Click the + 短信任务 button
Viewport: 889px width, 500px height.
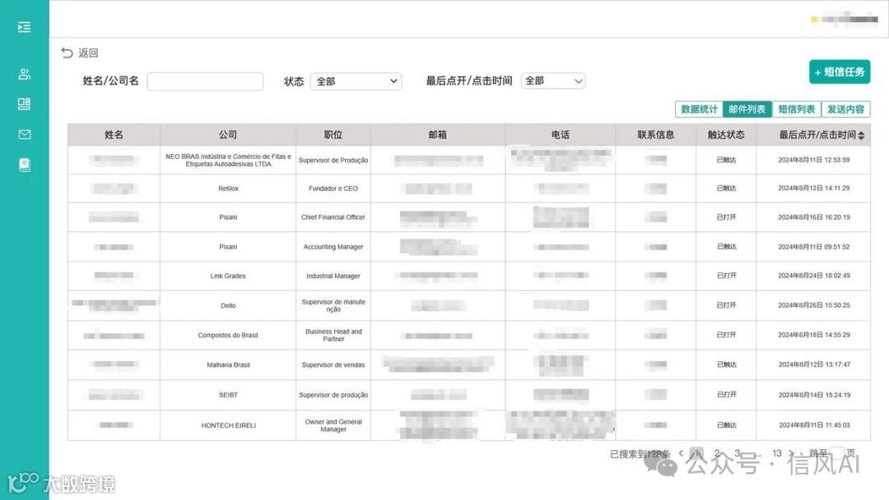click(x=840, y=72)
